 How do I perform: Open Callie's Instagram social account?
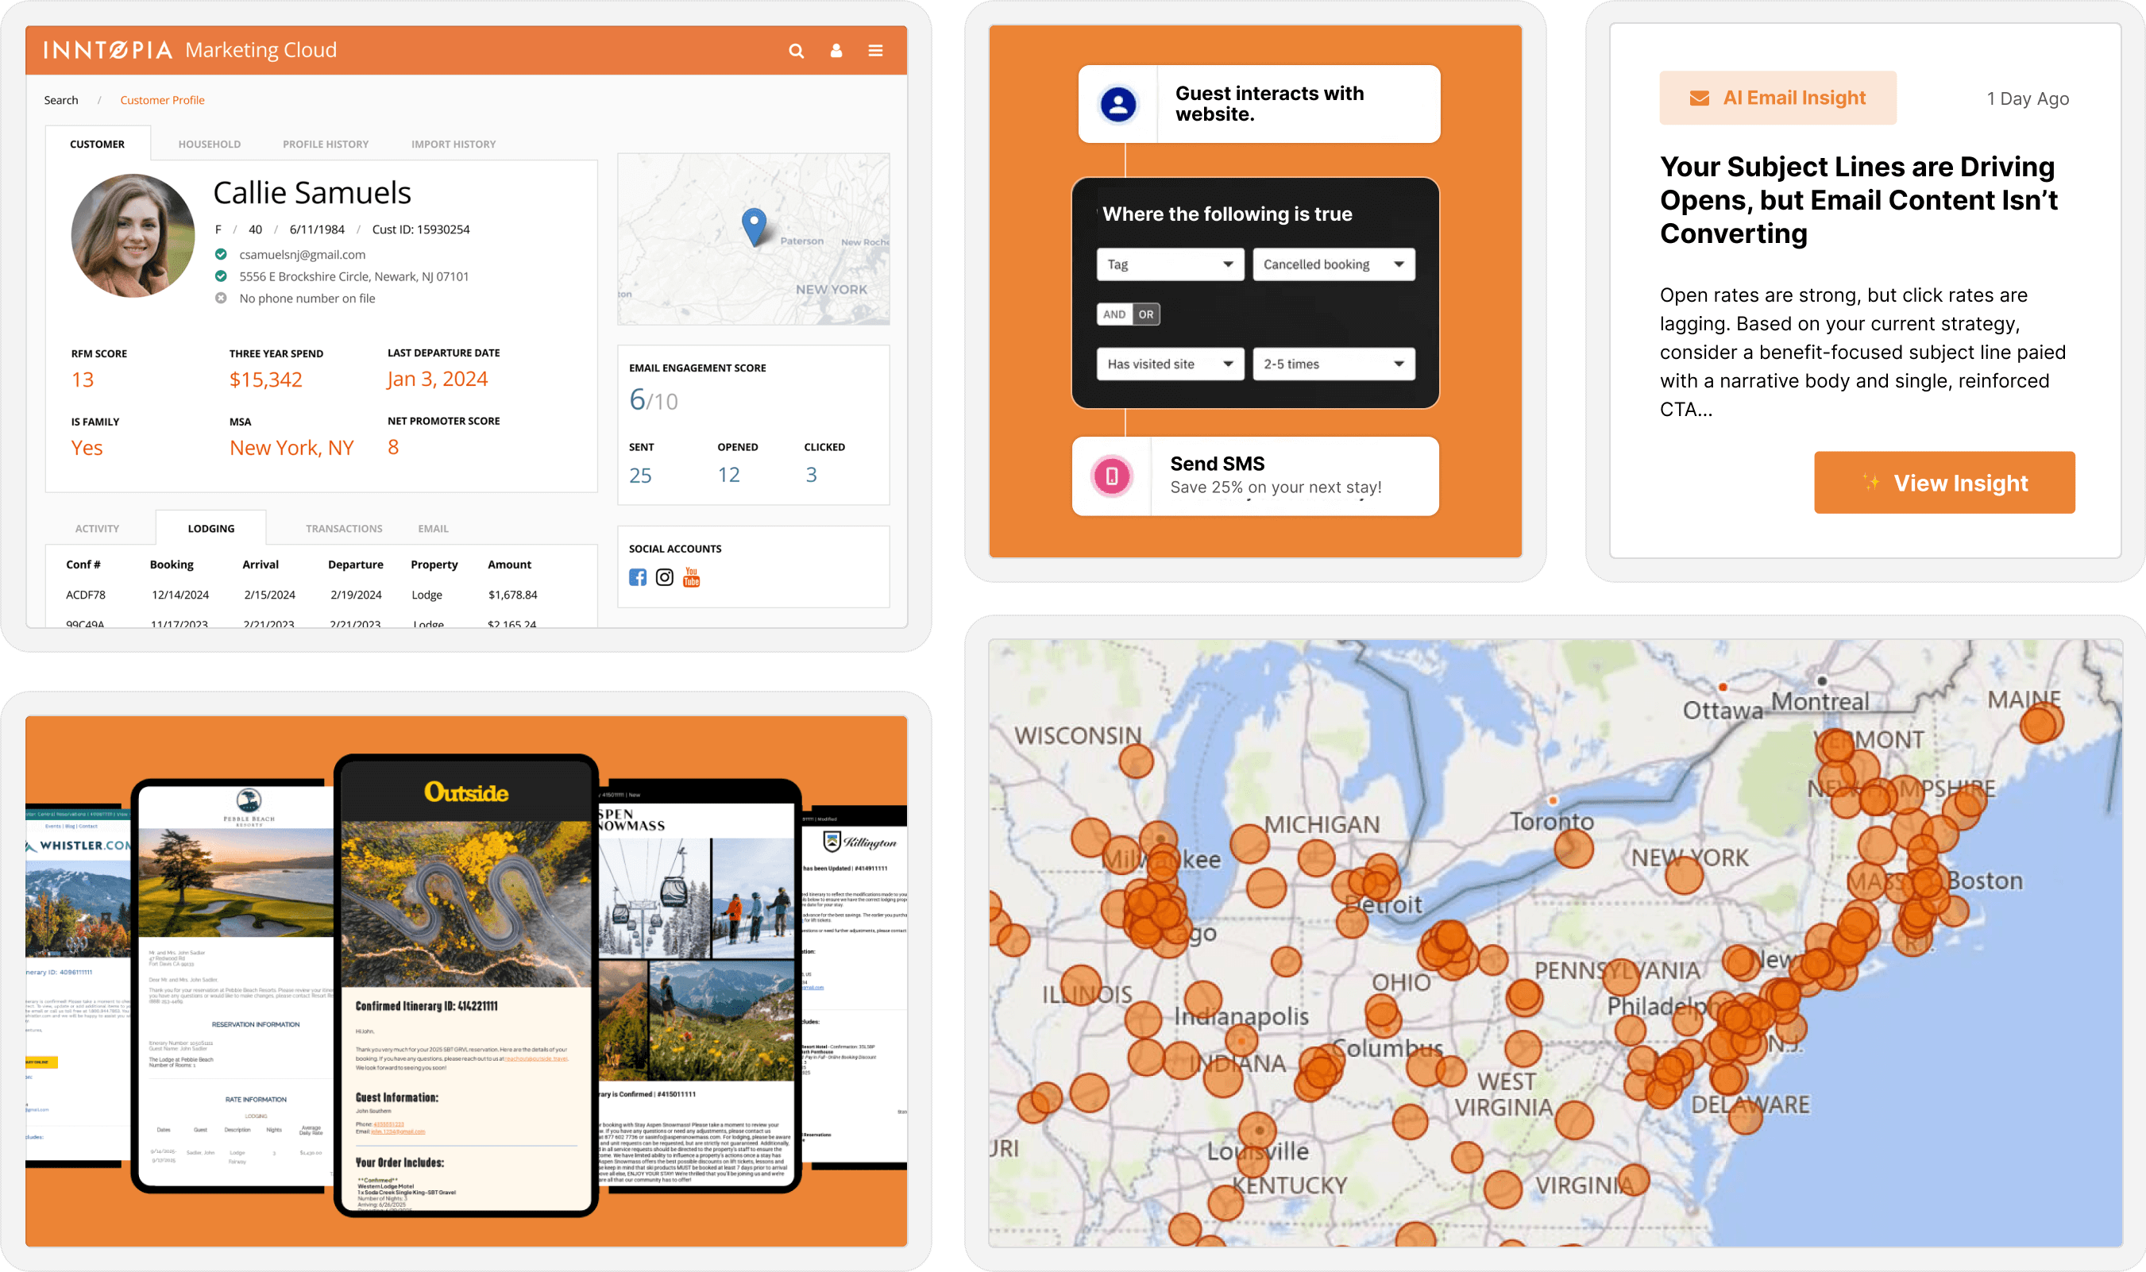click(665, 577)
